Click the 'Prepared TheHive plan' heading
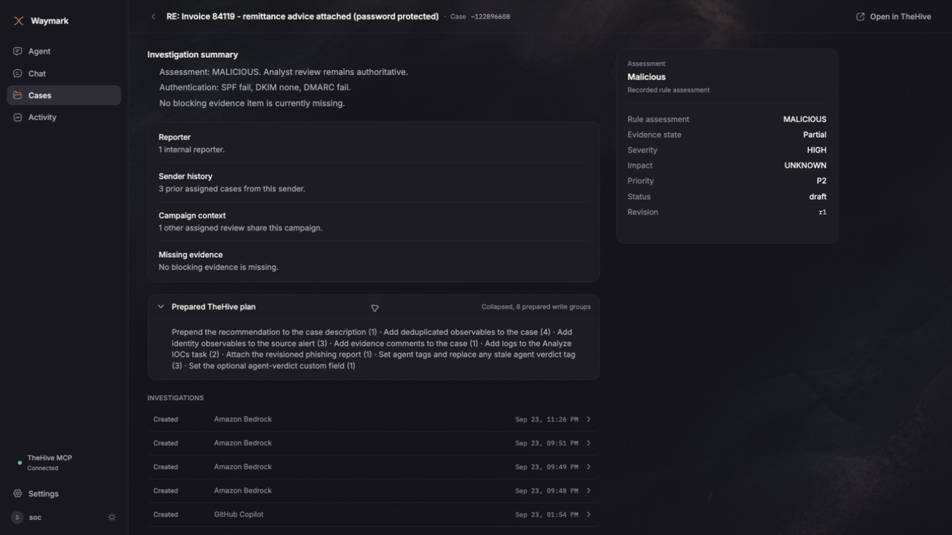952x535 pixels. coord(213,307)
